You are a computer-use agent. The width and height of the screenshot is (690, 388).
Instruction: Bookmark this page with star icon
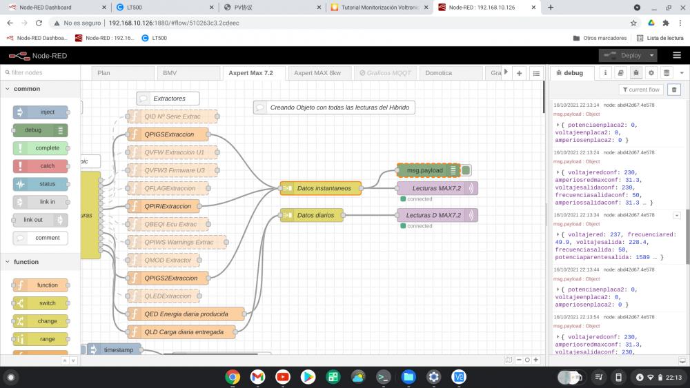point(633,23)
